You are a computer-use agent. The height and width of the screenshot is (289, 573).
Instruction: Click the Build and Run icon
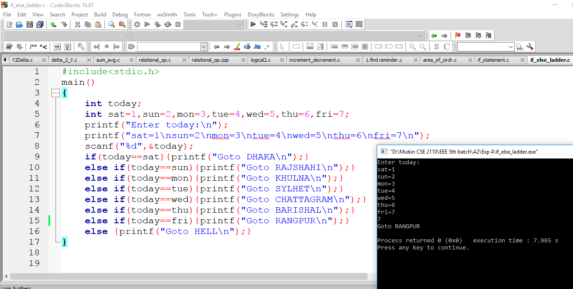[x=157, y=24]
